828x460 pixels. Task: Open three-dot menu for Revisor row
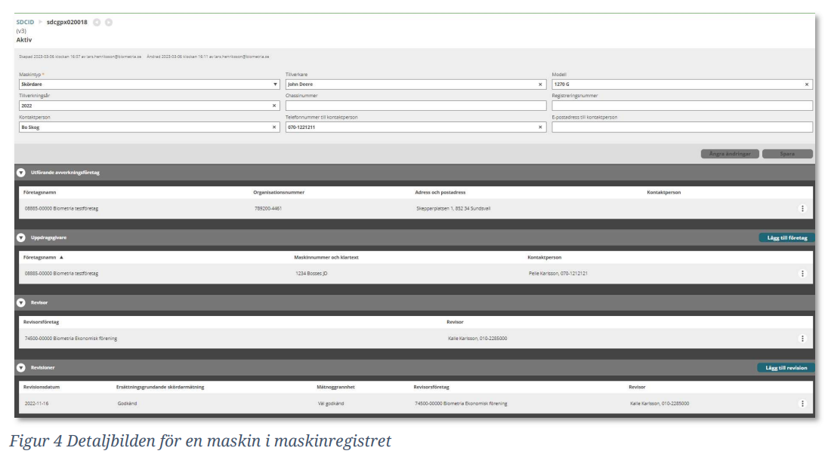[x=802, y=339]
